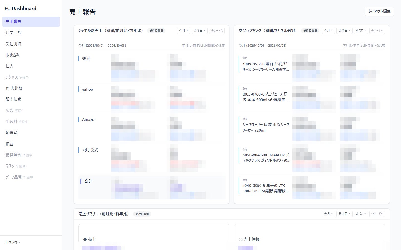This screenshot has height=250, width=401.
Task: Select 損益 in the sidebar
Action: pos(31,144)
